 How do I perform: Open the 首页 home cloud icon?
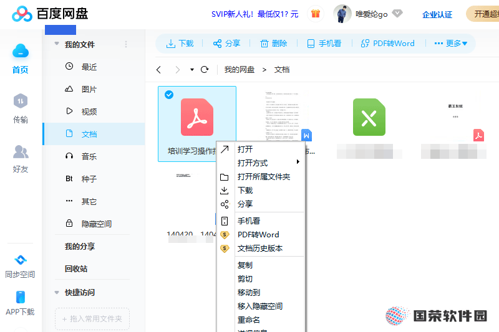(21, 51)
